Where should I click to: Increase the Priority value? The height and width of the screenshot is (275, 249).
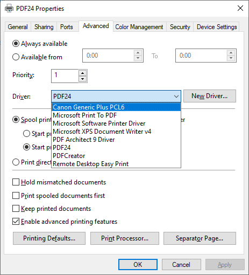[82, 73]
